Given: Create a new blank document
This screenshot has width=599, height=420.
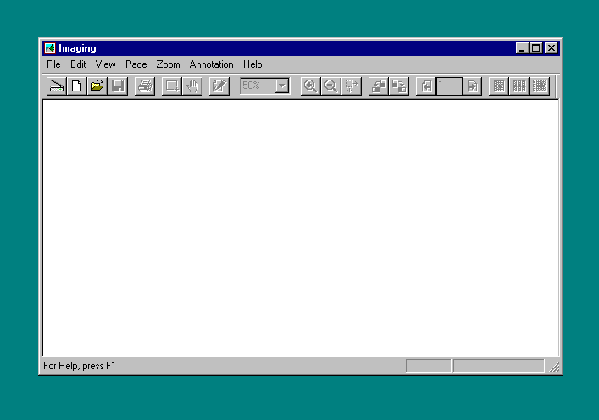Looking at the screenshot, I should tap(77, 86).
